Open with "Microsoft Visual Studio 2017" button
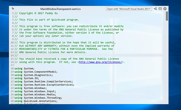The height and width of the screenshot is (110, 181). pyautogui.click(x=129, y=9)
